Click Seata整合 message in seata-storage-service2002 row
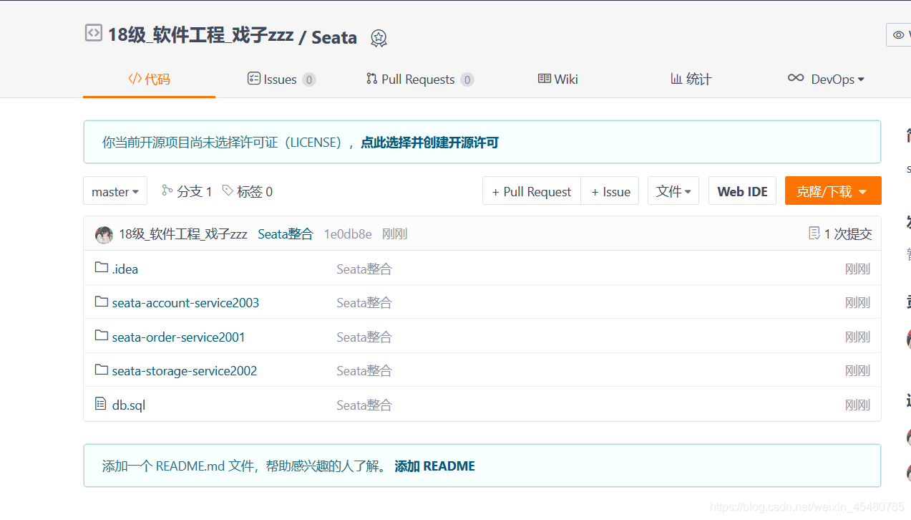Viewport: 911px width, 520px height. point(364,371)
